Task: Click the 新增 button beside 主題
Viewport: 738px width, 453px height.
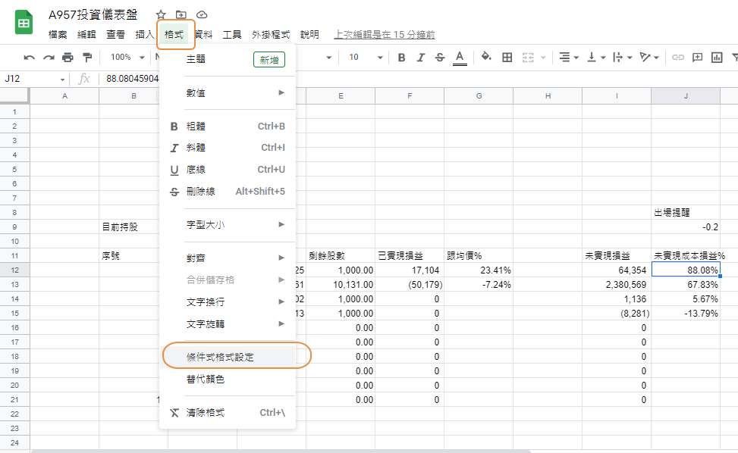Action: [269, 60]
